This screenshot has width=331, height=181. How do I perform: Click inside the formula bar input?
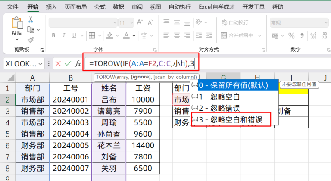pos(259,63)
